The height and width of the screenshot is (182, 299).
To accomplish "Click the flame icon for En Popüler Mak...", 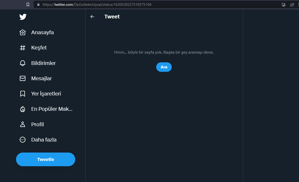I will [23, 109].
